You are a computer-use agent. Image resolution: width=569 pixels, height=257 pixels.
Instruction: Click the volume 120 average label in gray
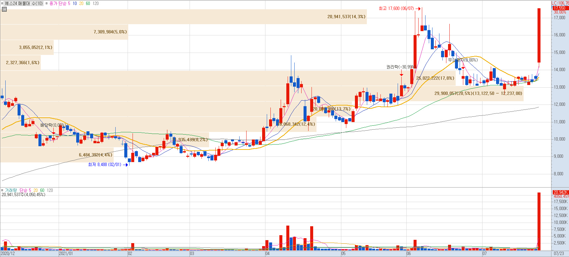coord(50,190)
